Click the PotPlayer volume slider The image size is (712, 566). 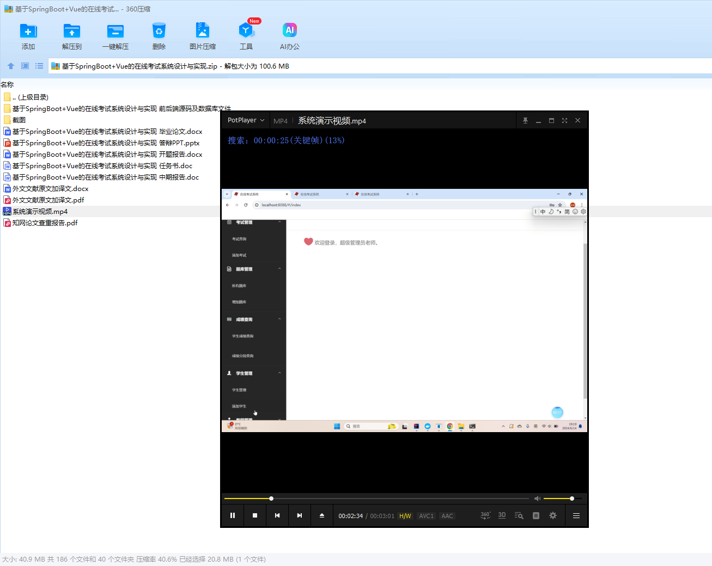[562, 499]
